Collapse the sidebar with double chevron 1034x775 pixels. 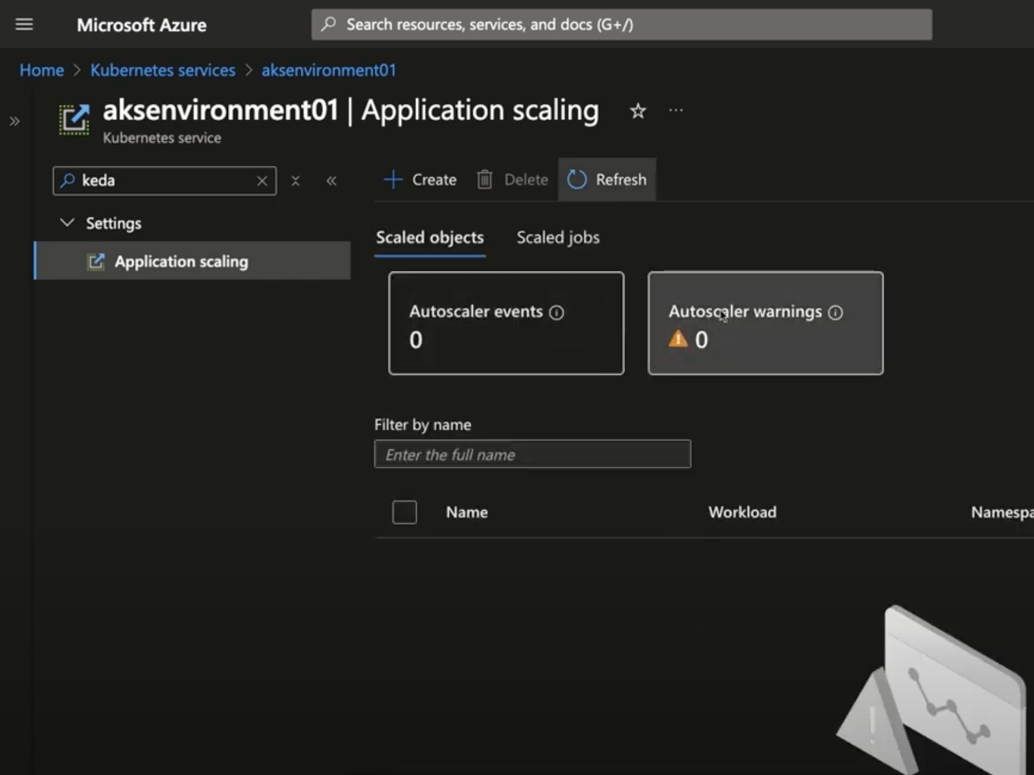[331, 181]
